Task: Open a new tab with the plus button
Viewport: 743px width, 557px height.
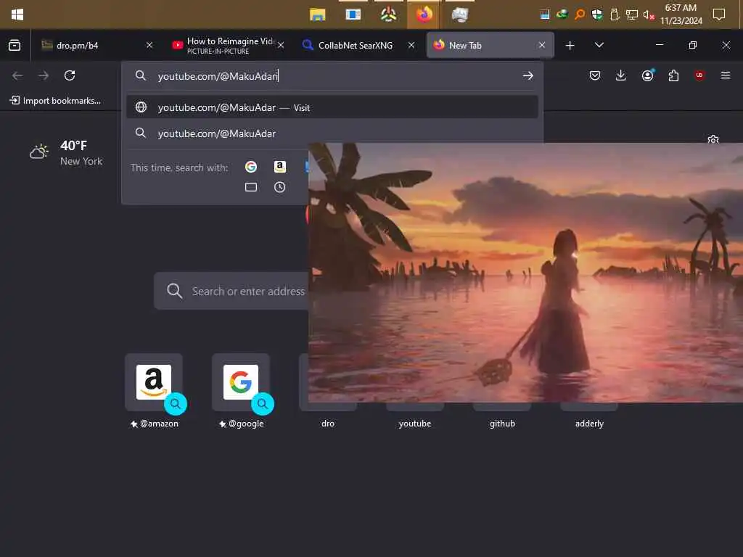Action: coord(570,46)
